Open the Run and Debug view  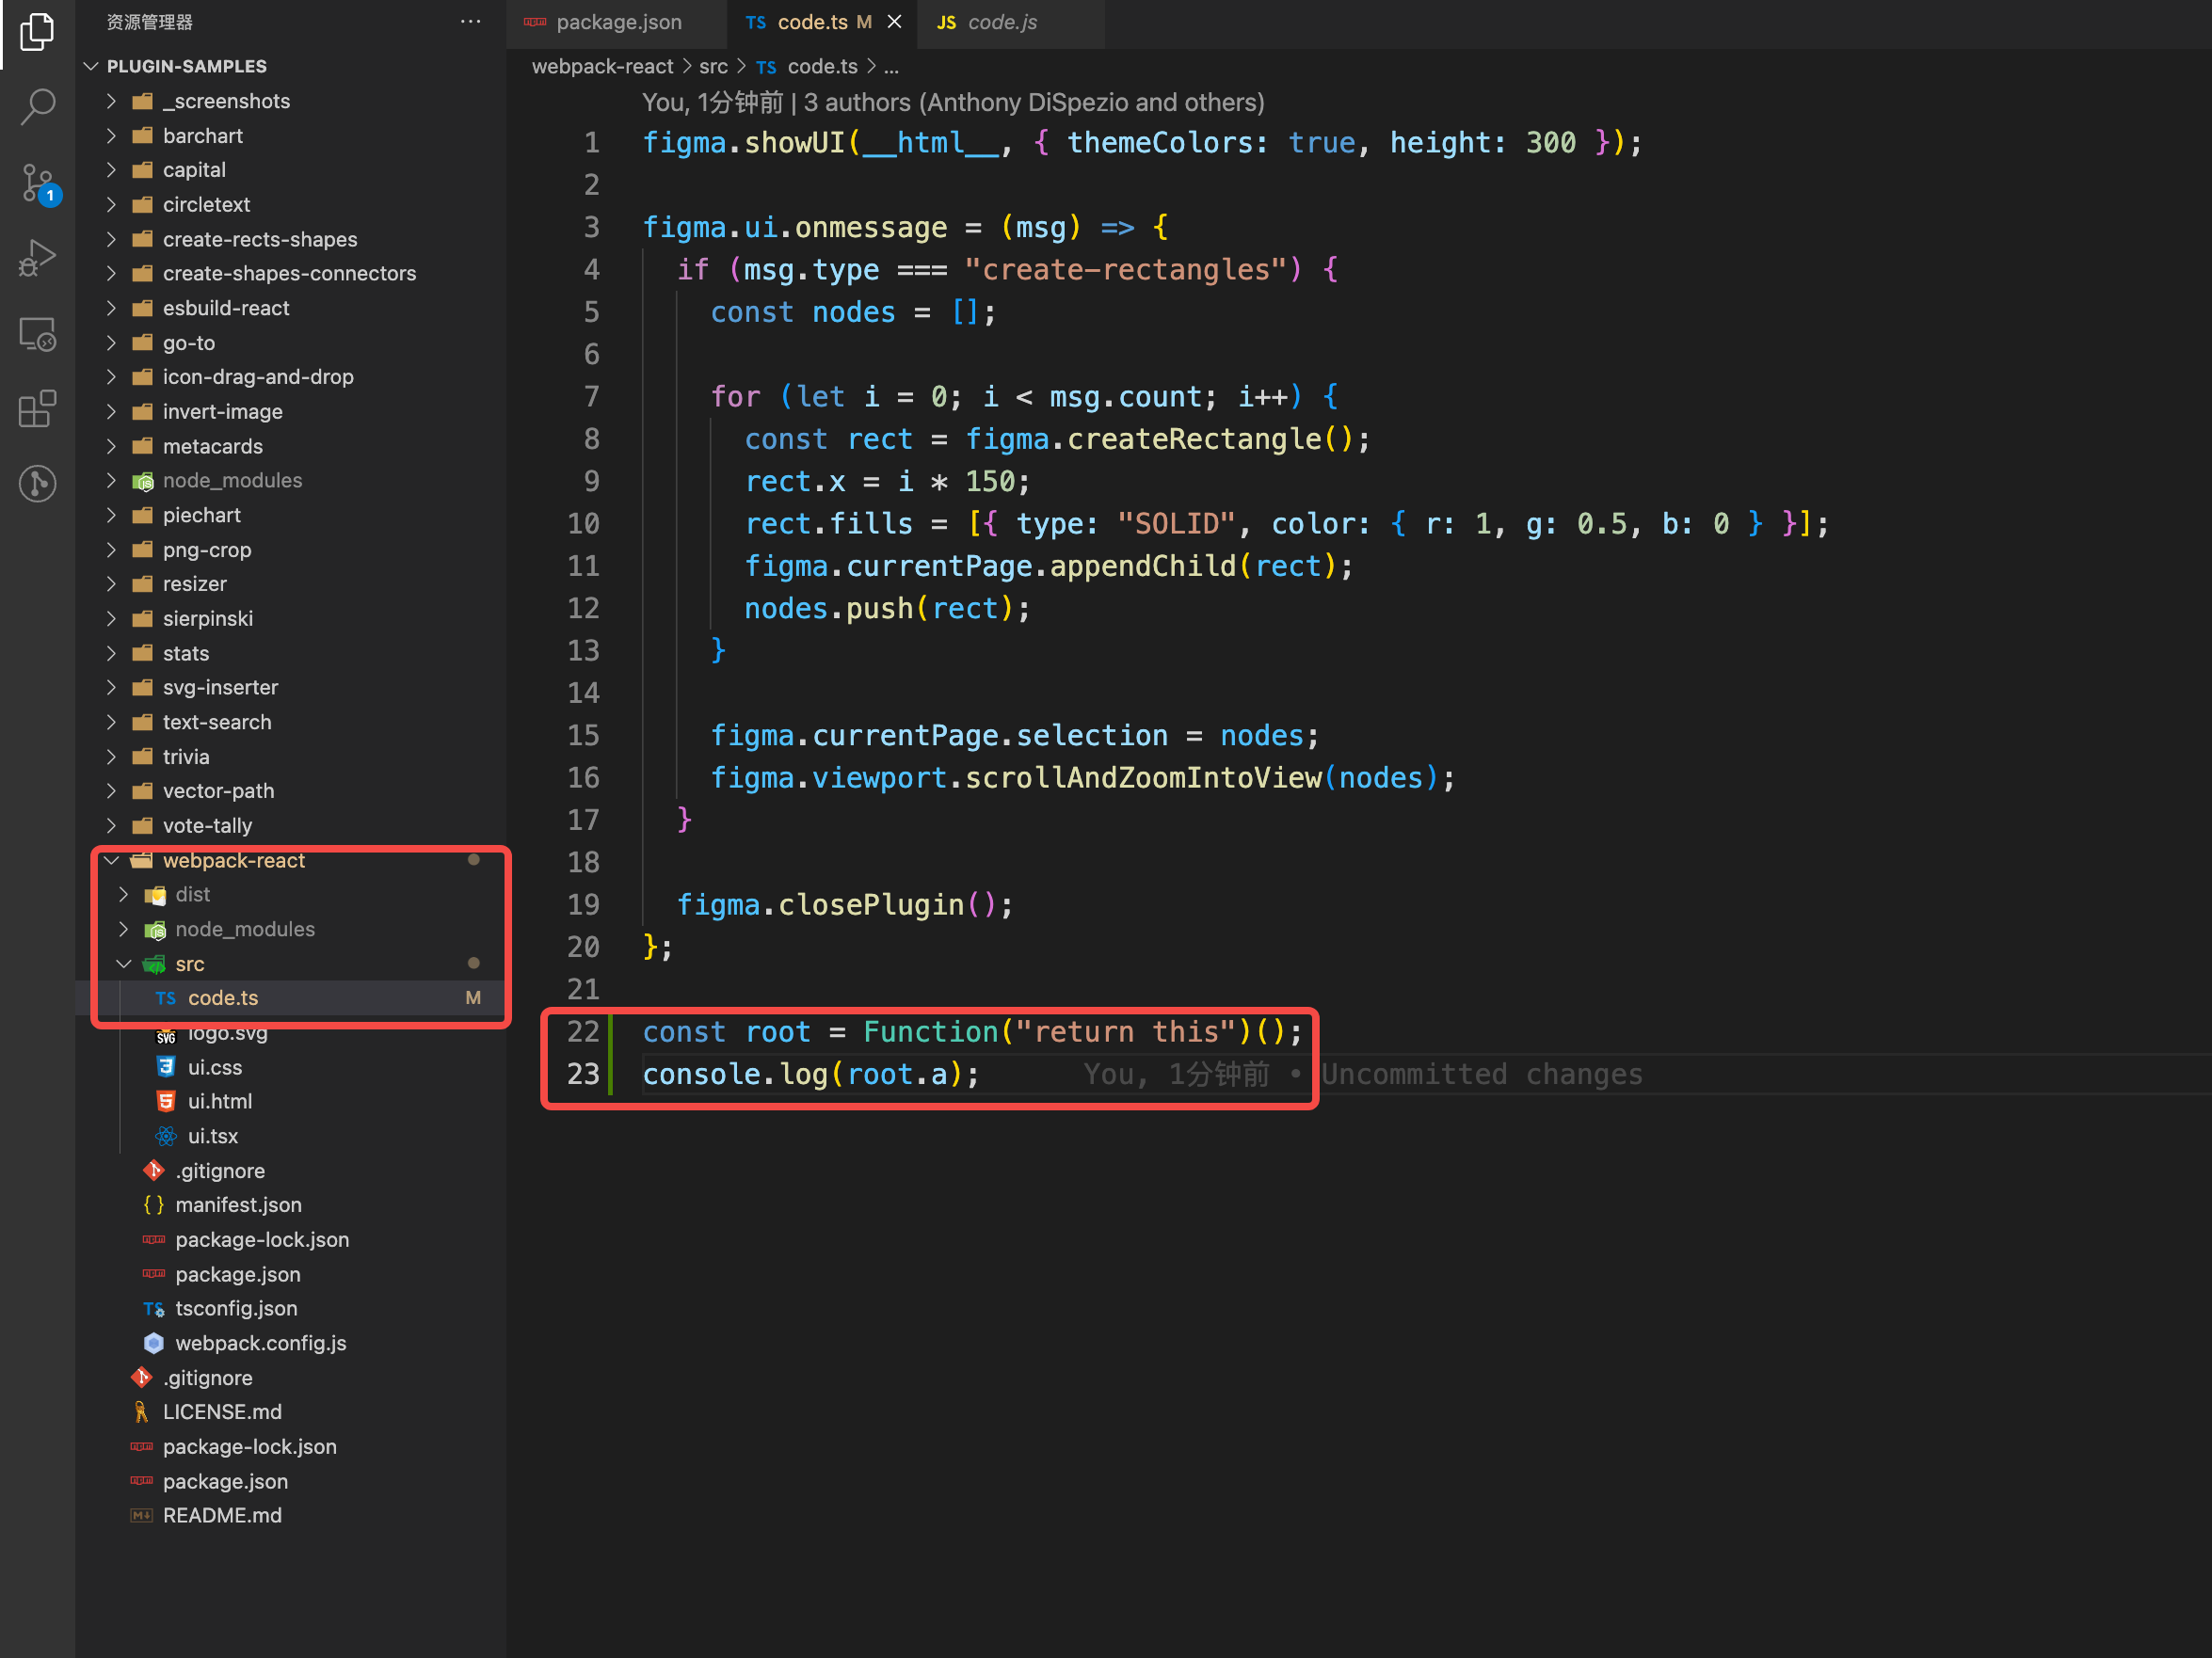click(x=37, y=258)
